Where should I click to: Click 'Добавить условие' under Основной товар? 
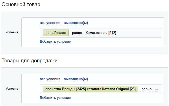[55, 42]
